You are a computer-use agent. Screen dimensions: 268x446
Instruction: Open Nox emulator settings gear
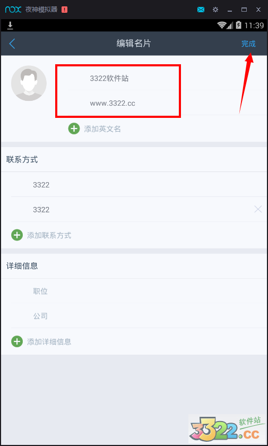pos(215,10)
